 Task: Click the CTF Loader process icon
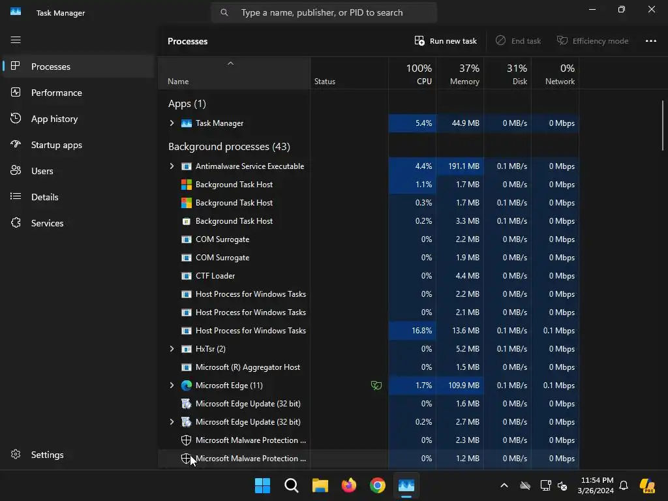(186, 276)
